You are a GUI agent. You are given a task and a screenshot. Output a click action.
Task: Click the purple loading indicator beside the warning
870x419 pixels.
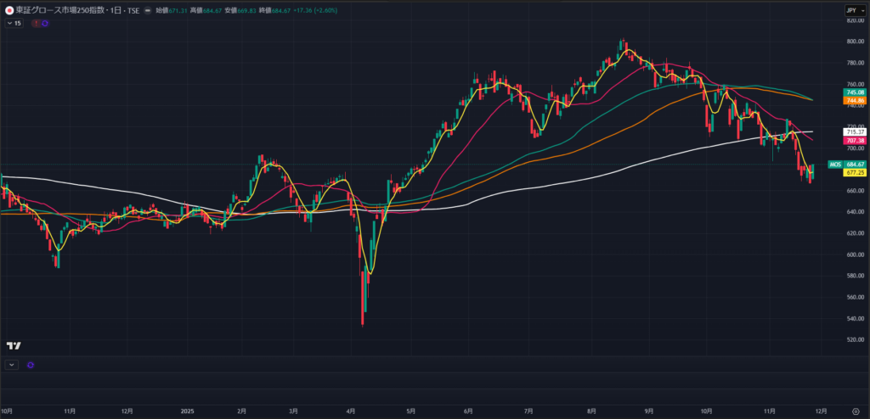(44, 23)
